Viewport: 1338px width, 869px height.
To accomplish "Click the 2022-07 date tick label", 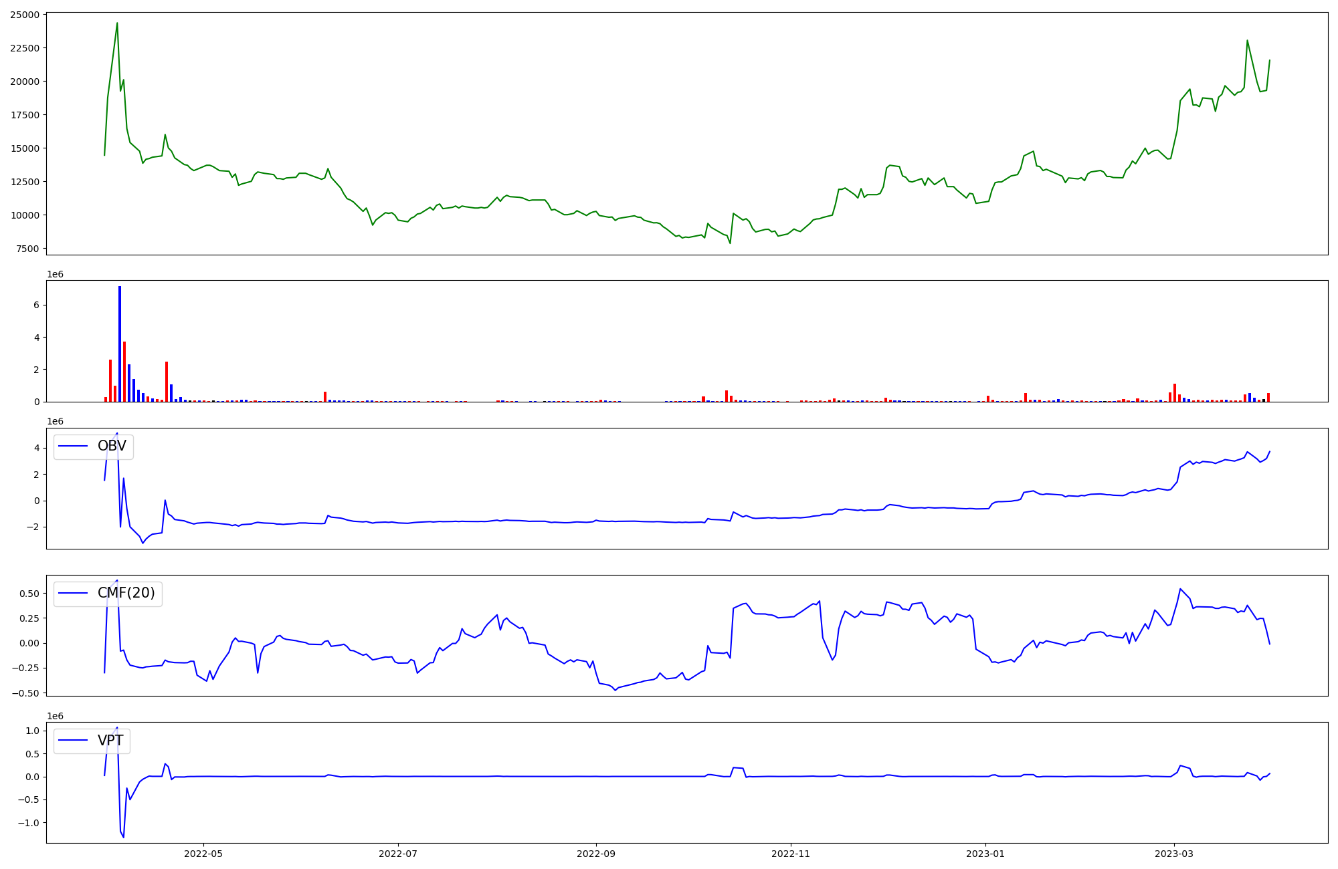I will [398, 854].
